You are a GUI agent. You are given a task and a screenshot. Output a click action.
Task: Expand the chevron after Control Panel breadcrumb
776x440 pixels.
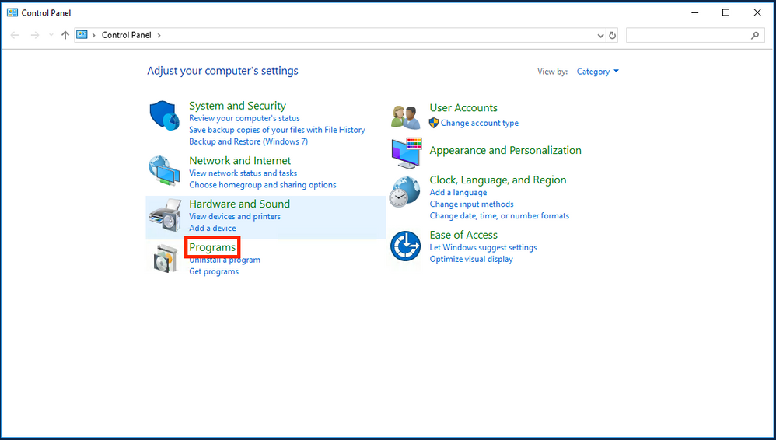coord(159,35)
